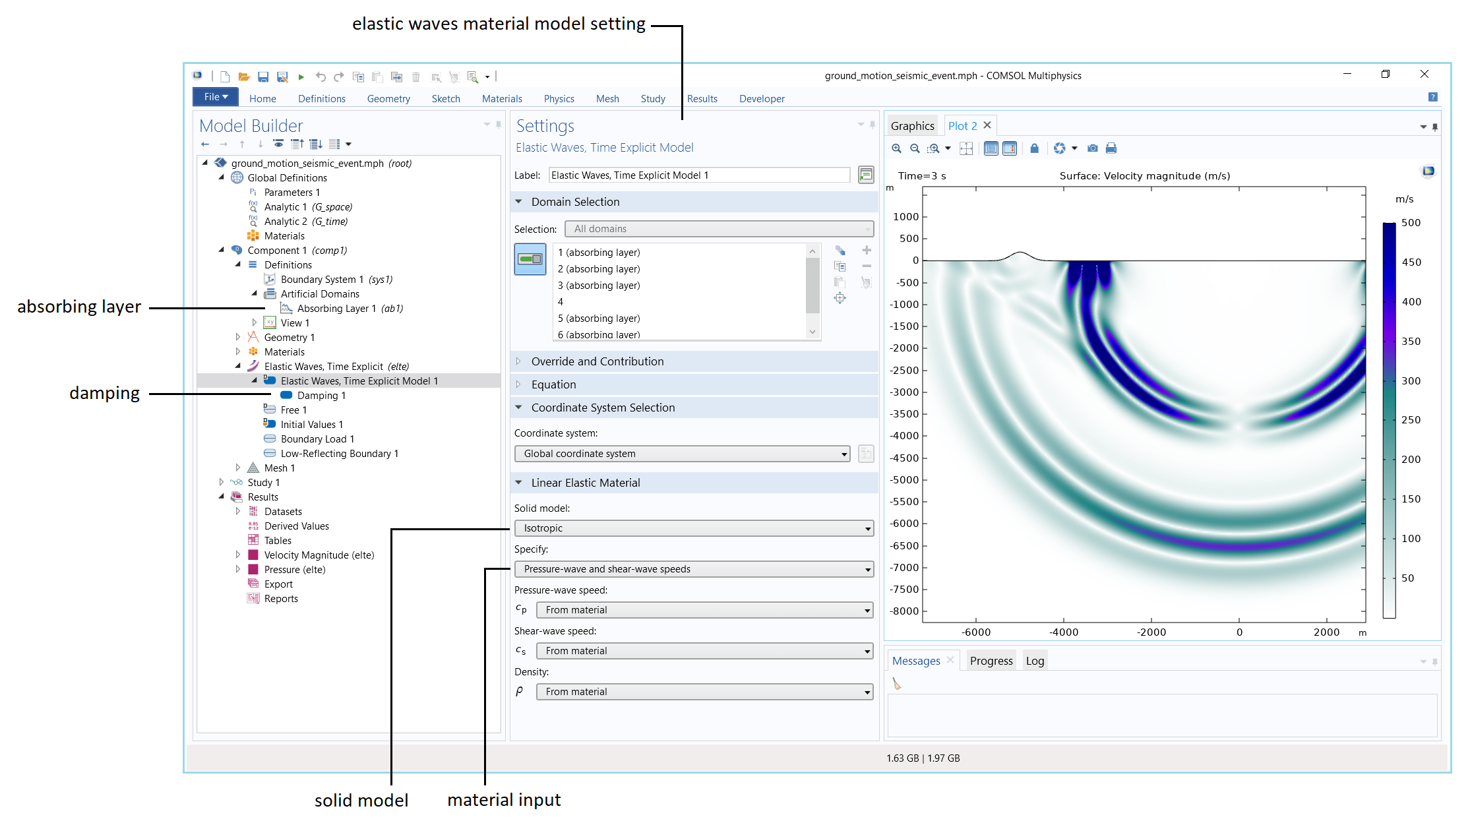Viewport: 1470px width, 825px height.
Task: Toggle the axis lock in the Graphics toolbar
Action: (x=1034, y=148)
